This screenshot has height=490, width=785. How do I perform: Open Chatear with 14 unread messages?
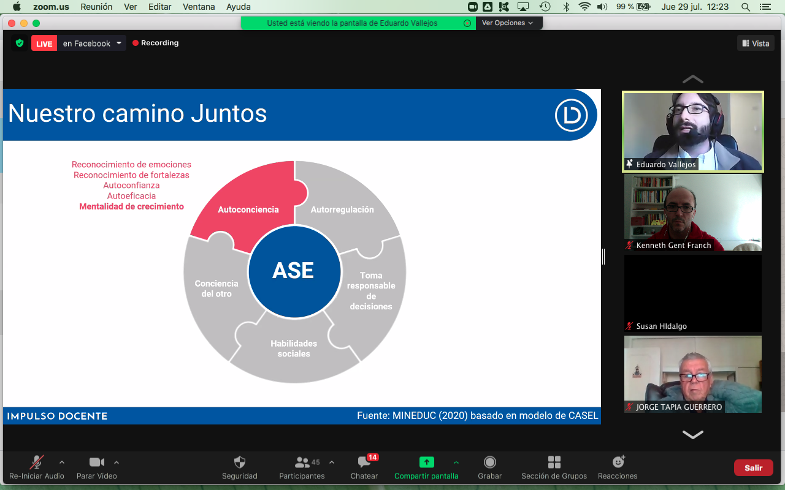(x=364, y=462)
